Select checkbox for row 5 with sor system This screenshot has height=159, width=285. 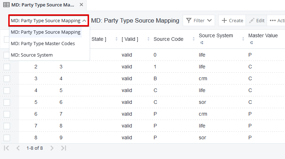[x=7, y=102]
